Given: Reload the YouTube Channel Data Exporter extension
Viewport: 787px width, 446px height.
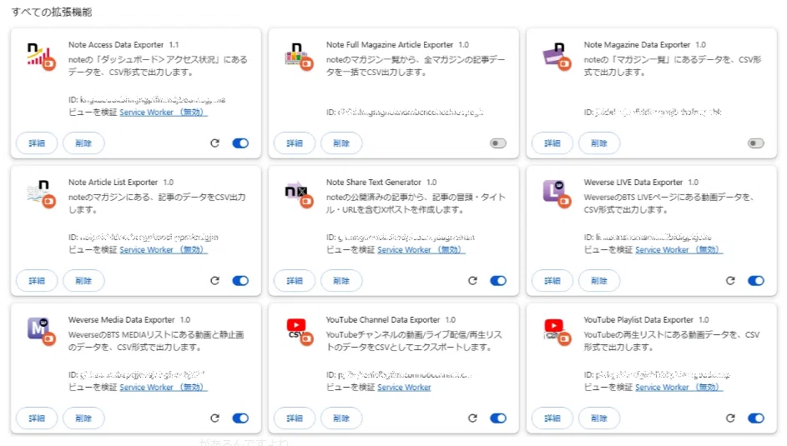Looking at the screenshot, I should pyautogui.click(x=472, y=418).
